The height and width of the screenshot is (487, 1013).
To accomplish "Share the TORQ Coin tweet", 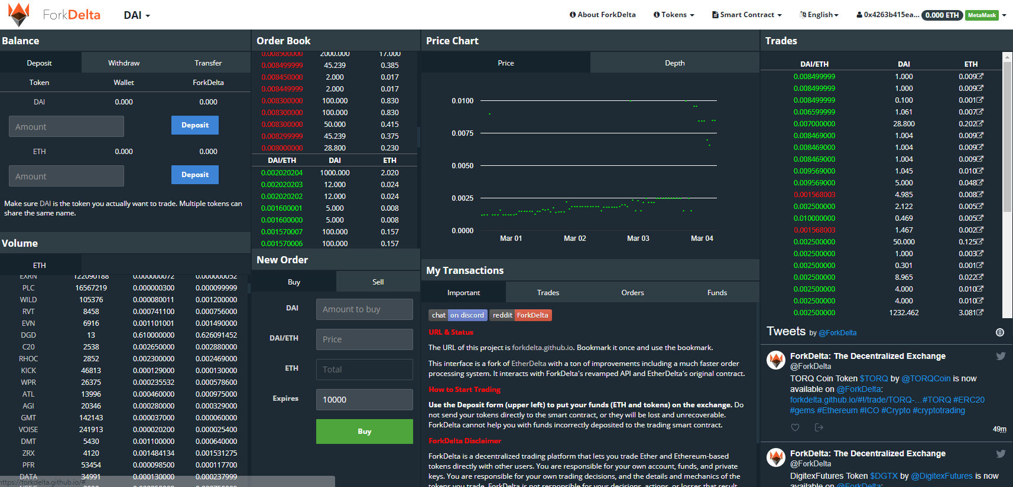I will pyautogui.click(x=819, y=427).
